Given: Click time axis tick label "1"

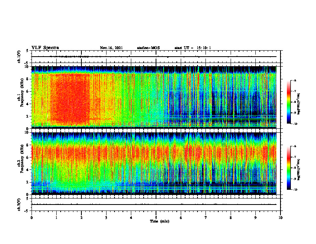Looking at the screenshot, I should coord(56,218).
